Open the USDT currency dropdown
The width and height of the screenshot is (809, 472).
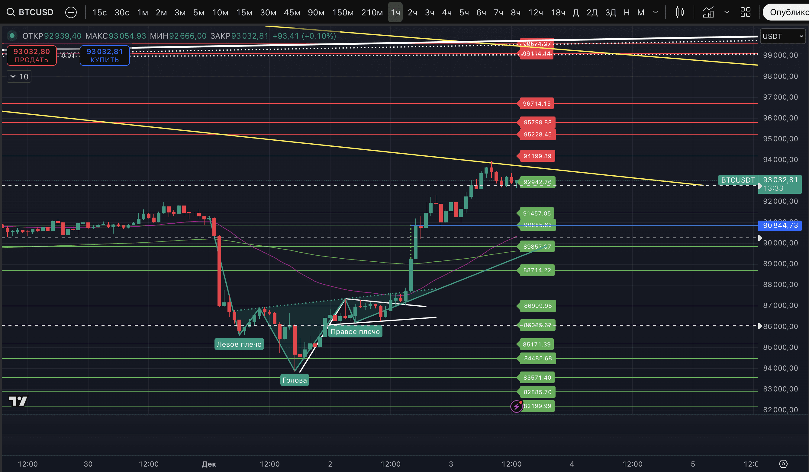[x=782, y=36]
